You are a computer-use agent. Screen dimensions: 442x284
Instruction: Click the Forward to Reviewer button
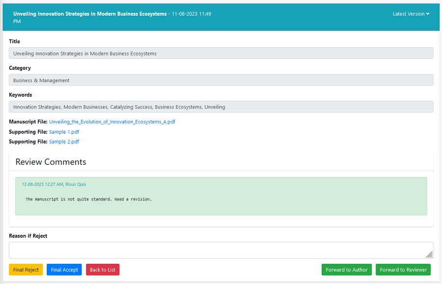(403, 270)
